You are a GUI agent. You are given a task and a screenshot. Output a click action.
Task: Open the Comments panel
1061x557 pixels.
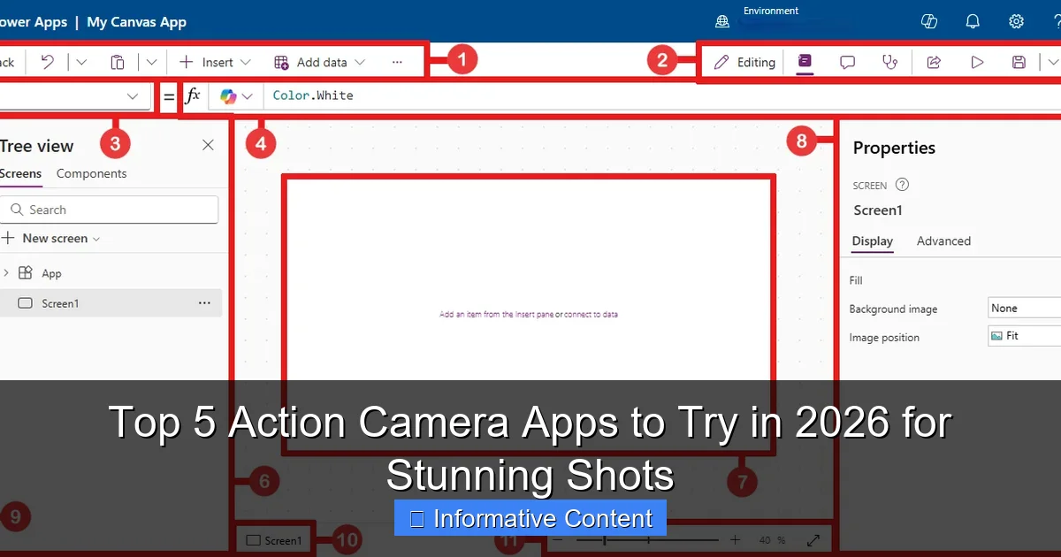[847, 62]
